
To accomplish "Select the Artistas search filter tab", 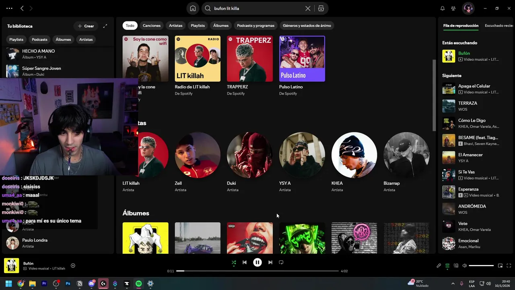I will 176,25.
